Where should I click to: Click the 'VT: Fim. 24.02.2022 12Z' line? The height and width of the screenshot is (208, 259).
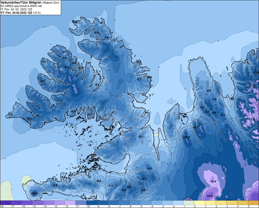(x=16, y=13)
